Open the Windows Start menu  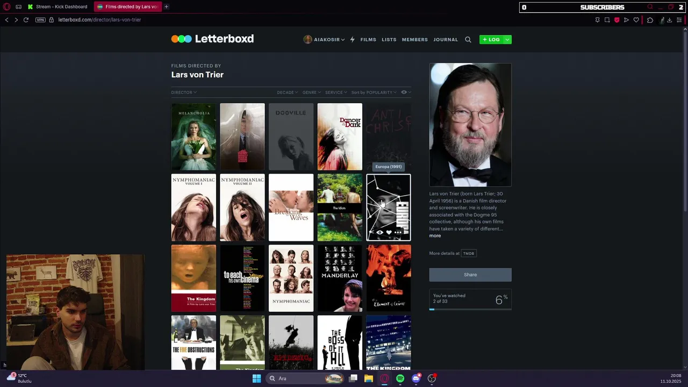click(x=256, y=378)
